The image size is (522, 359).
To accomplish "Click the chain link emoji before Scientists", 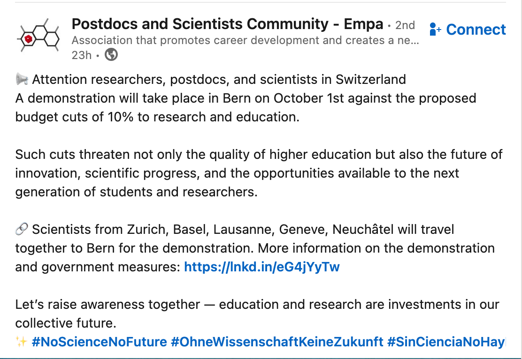I will point(22,230).
